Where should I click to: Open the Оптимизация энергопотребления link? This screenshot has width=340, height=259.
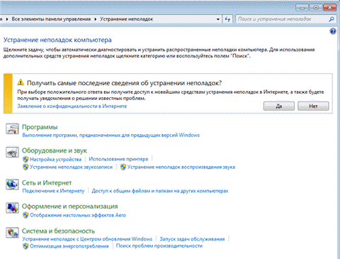[69, 246]
